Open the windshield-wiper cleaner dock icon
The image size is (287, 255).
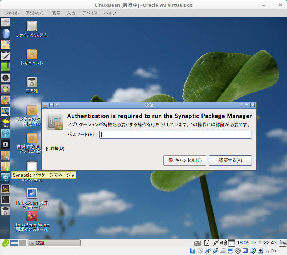[x=5, y=178]
